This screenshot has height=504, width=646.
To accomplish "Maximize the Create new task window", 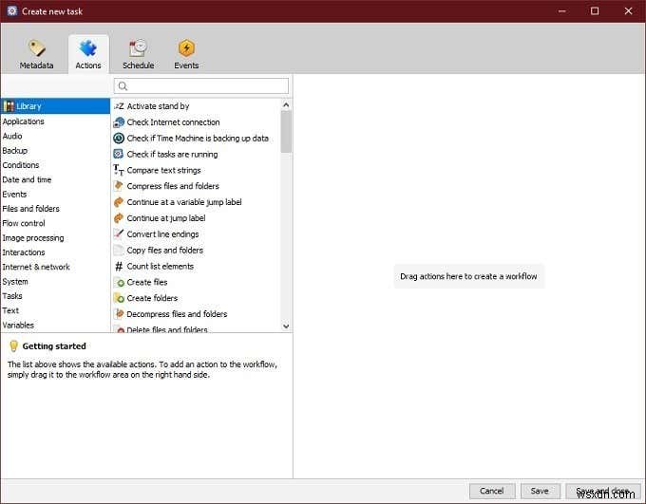I will click(x=595, y=11).
